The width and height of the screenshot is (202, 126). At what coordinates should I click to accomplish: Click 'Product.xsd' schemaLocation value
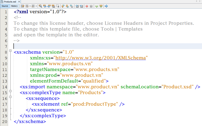click(x=177, y=87)
